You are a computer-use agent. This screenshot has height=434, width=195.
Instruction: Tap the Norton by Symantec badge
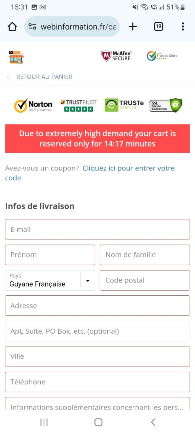[x=33, y=105]
